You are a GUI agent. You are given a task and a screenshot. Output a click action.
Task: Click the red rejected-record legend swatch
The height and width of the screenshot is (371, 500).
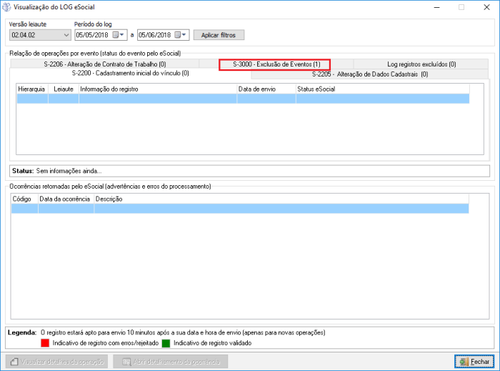[46, 343]
